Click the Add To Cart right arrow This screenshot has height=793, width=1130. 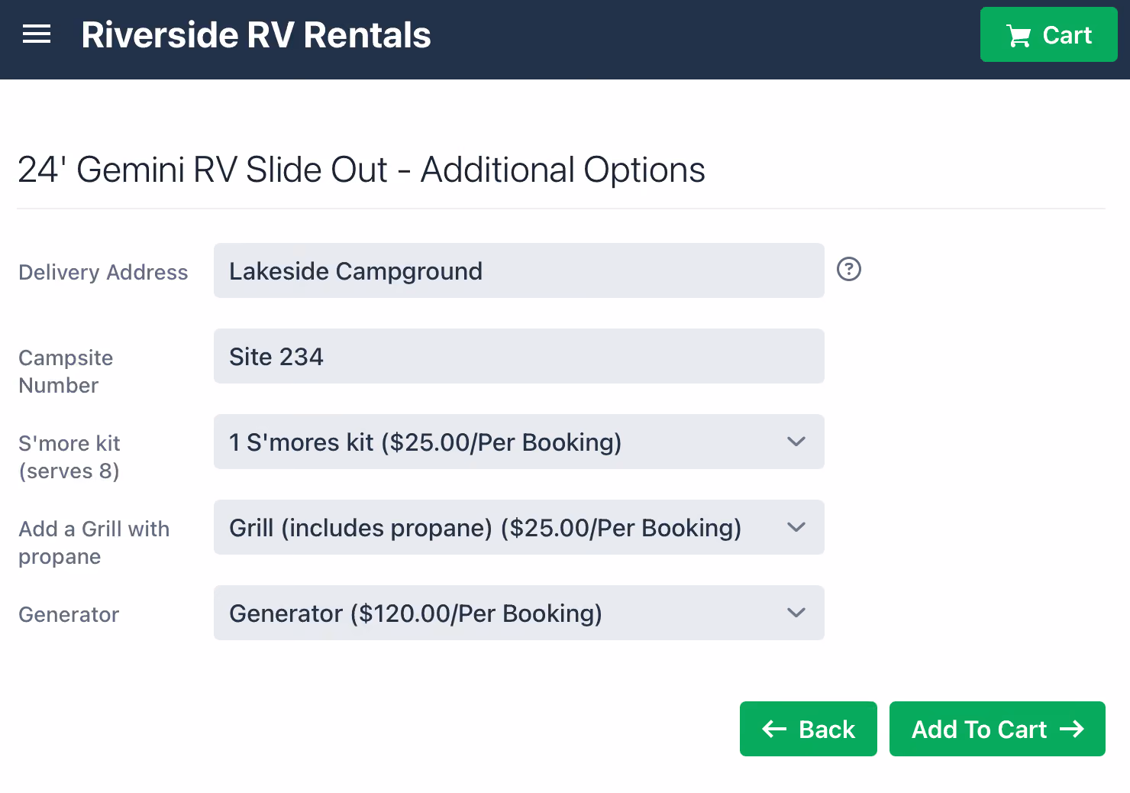click(x=1072, y=729)
